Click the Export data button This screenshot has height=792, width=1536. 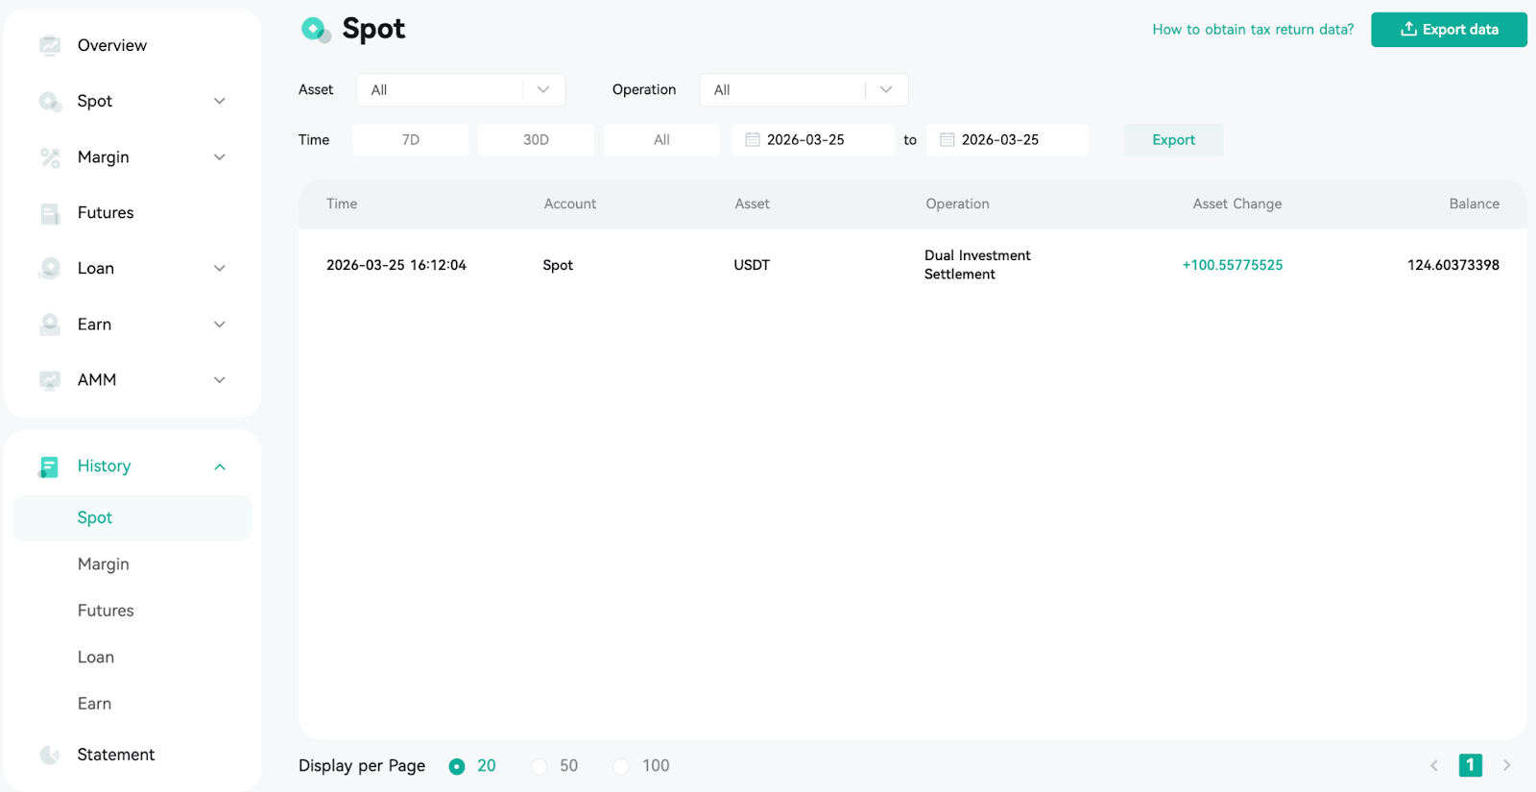click(1449, 30)
